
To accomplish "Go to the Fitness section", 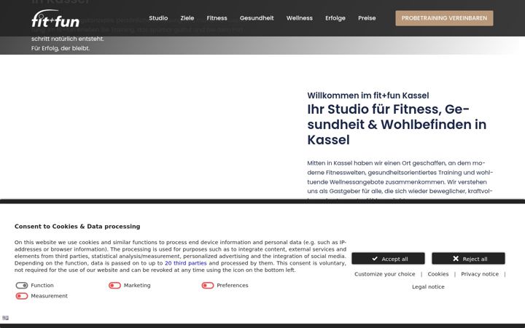I will (217, 18).
